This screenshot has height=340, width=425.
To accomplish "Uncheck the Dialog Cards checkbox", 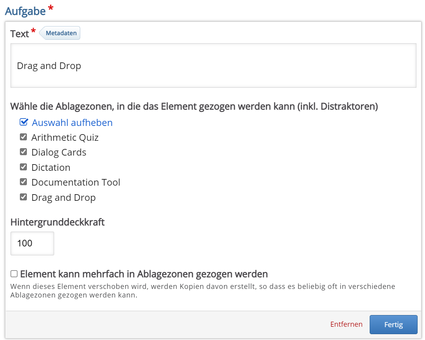I will [23, 152].
